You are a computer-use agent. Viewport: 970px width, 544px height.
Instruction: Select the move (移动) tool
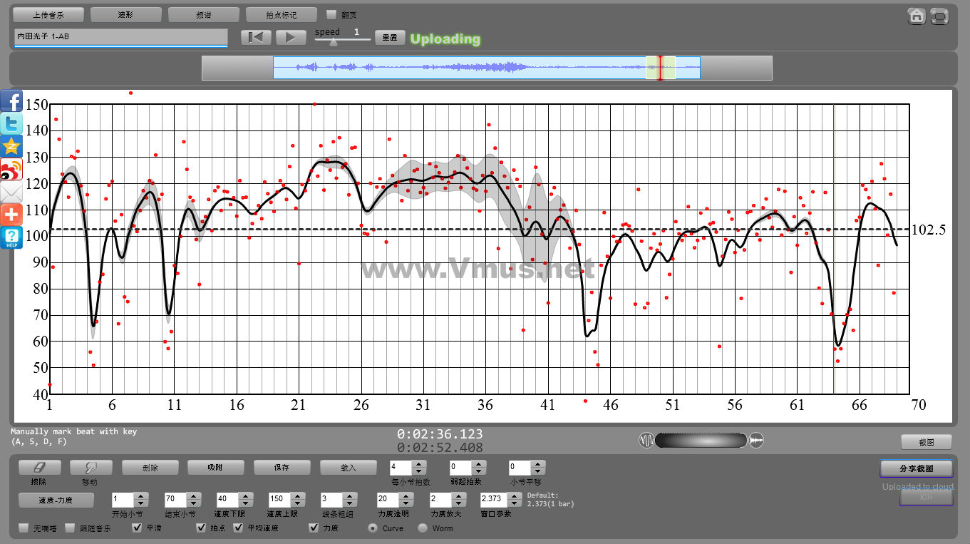click(x=91, y=467)
